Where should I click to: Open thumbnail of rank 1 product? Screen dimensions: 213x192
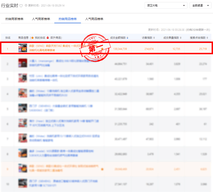coord(23,48)
